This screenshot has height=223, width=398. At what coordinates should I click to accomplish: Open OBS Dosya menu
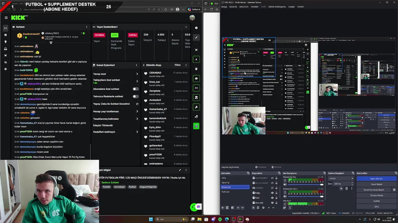(x=224, y=7)
